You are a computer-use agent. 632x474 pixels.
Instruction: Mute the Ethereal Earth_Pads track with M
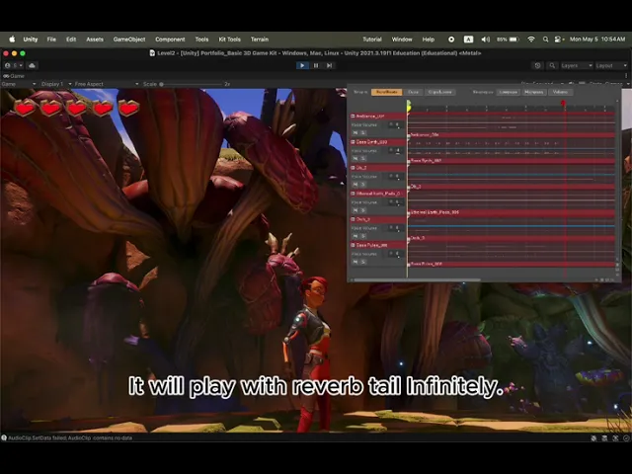tap(355, 210)
